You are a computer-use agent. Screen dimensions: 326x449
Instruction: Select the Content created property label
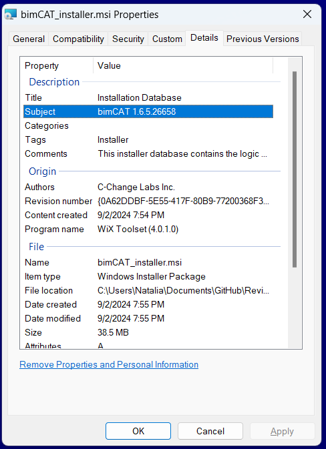point(56,215)
